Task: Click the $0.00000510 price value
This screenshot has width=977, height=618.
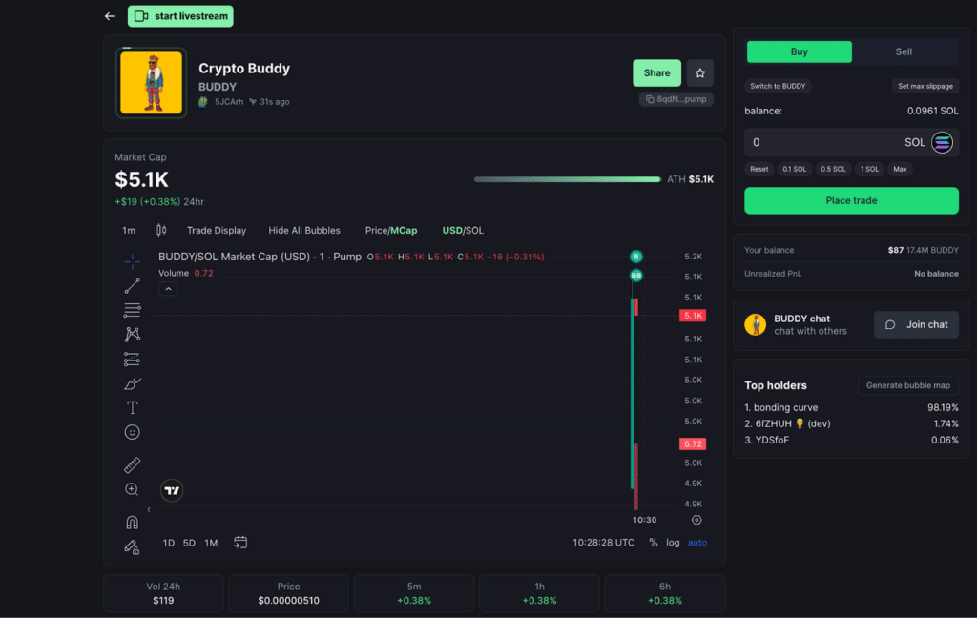Action: 288,601
